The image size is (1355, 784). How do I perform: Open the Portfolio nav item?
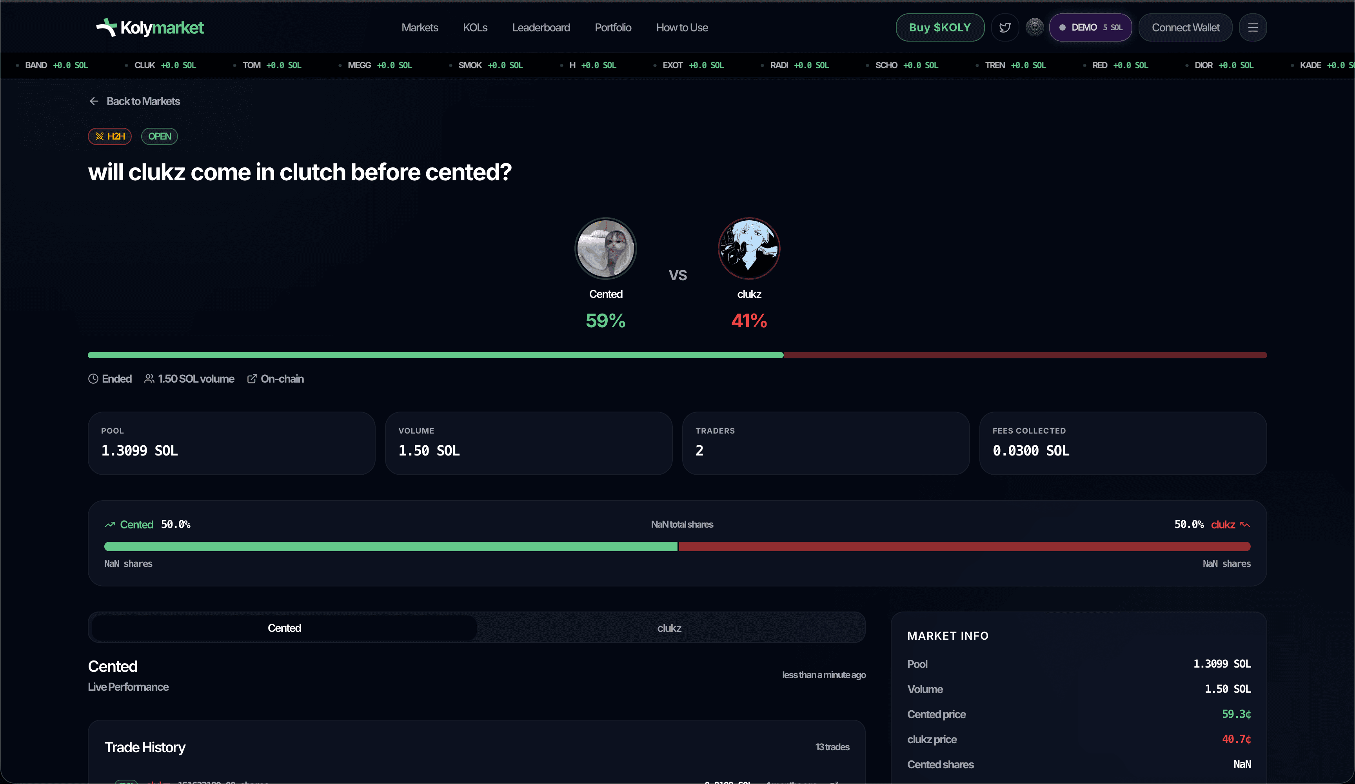pos(613,27)
